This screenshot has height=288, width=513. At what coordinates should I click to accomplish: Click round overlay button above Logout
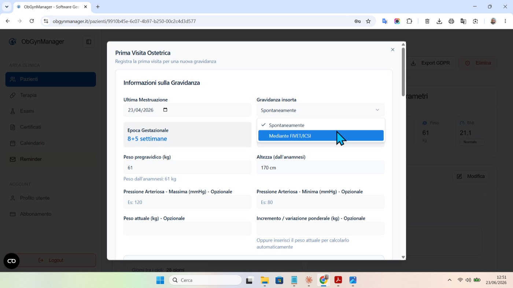11,261
